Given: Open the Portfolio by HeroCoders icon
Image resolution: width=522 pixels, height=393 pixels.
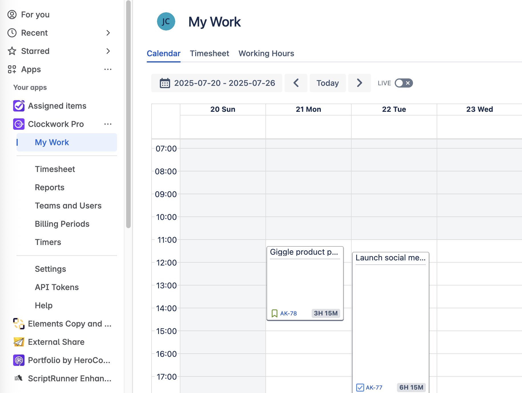Looking at the screenshot, I should [19, 360].
